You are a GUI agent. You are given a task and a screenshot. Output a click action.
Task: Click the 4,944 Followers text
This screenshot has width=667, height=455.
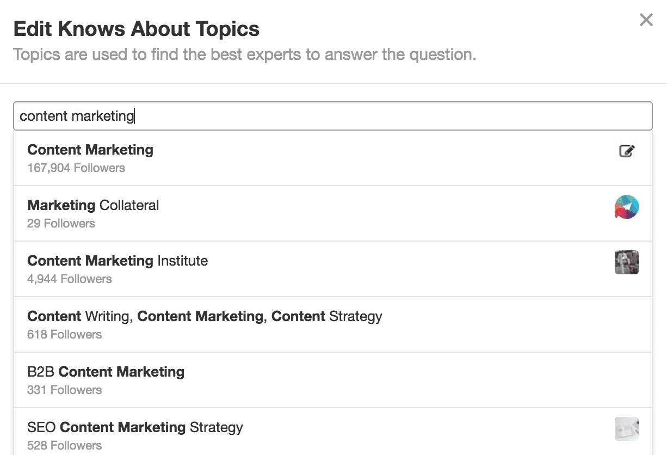pyautogui.click(x=70, y=279)
